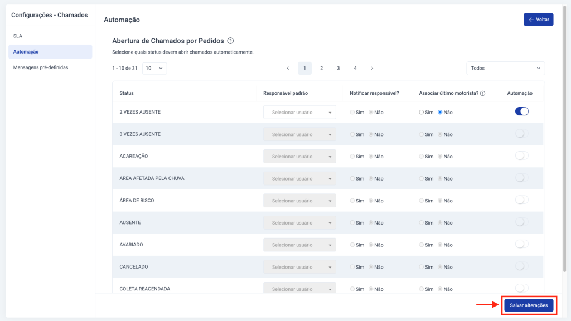
Task: Go to page 4 of the table
Action: [x=355, y=68]
